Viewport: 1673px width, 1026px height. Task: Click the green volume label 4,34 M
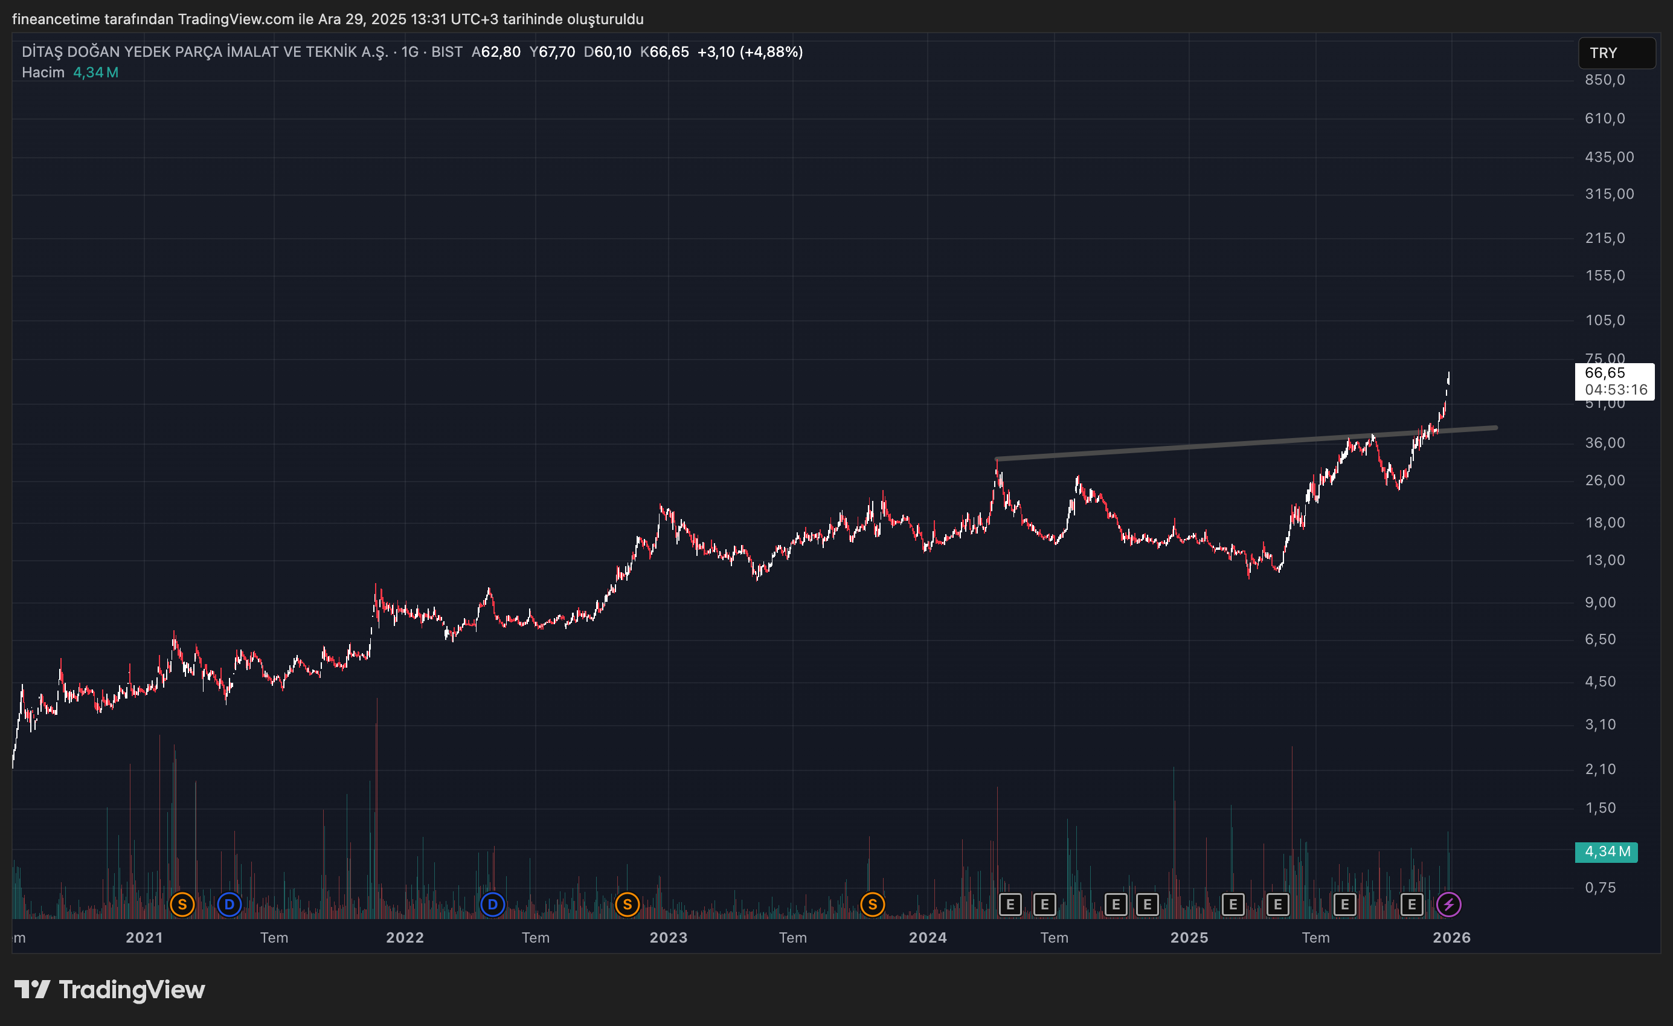[x=1606, y=851]
